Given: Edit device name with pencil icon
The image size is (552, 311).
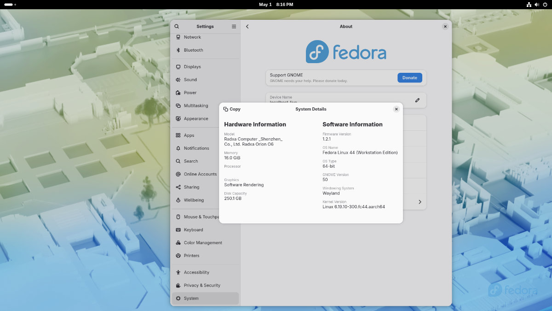Looking at the screenshot, I should coord(417,100).
